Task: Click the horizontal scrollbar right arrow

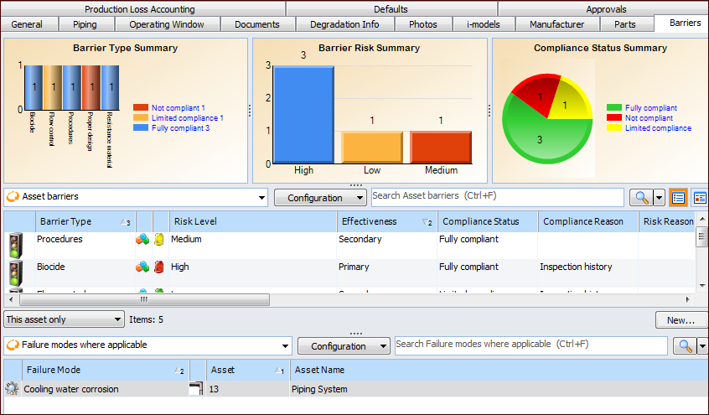Action: (x=688, y=299)
